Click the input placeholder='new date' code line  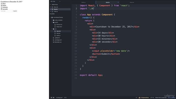point(111,51)
